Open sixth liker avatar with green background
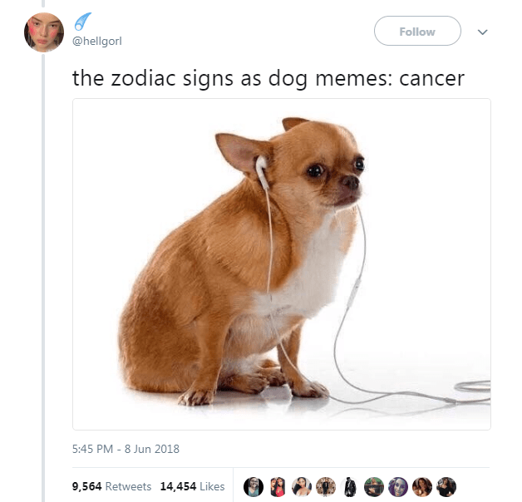The width and height of the screenshot is (522, 502). [374, 487]
